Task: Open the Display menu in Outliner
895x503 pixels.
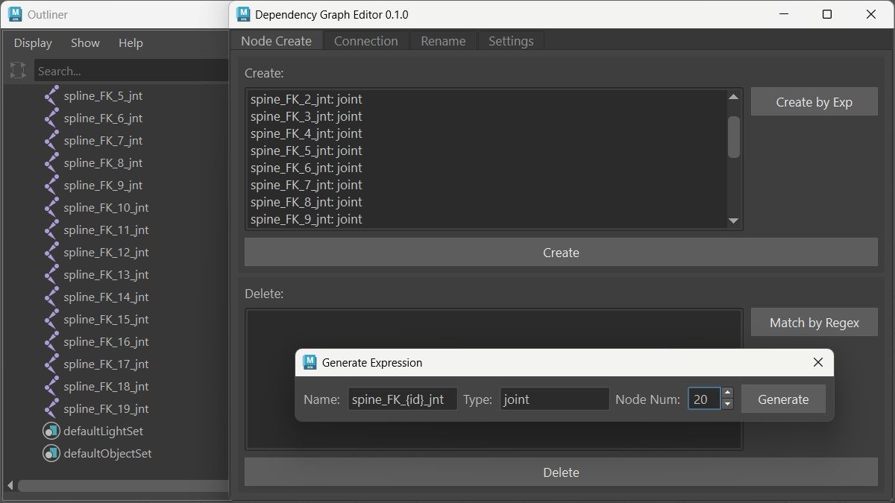Action: [33, 43]
